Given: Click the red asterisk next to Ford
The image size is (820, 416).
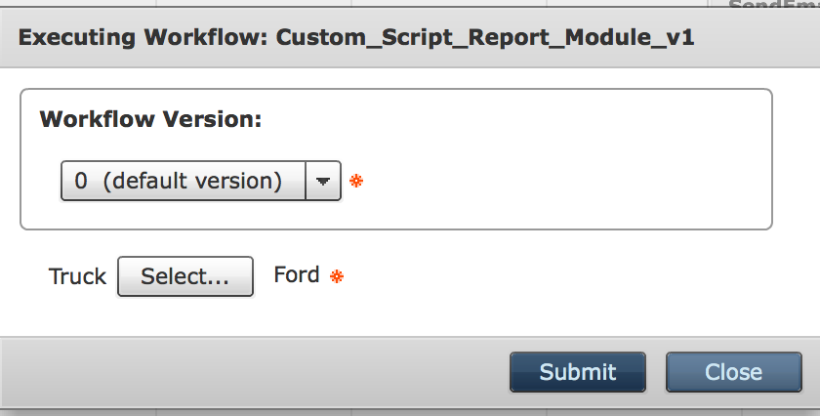Looking at the screenshot, I should (337, 276).
